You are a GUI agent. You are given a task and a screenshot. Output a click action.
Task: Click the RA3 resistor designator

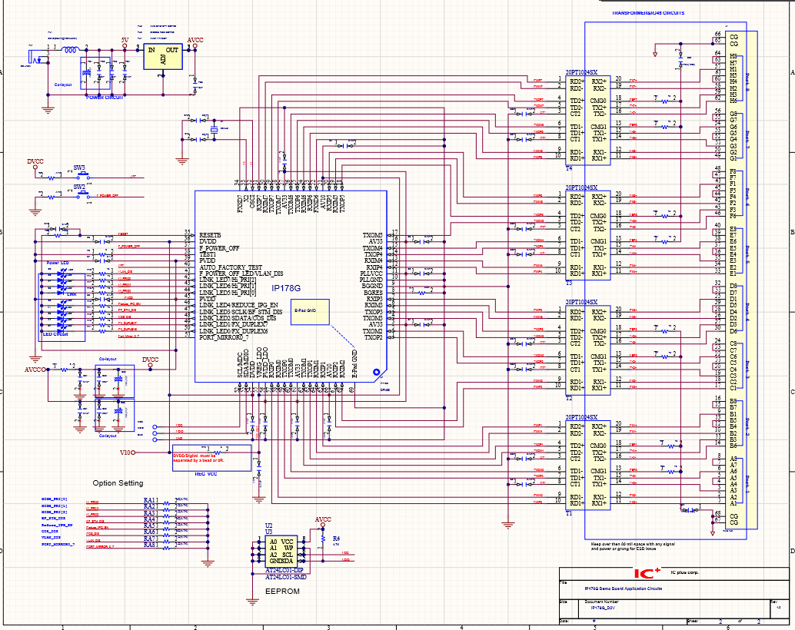coord(150,513)
